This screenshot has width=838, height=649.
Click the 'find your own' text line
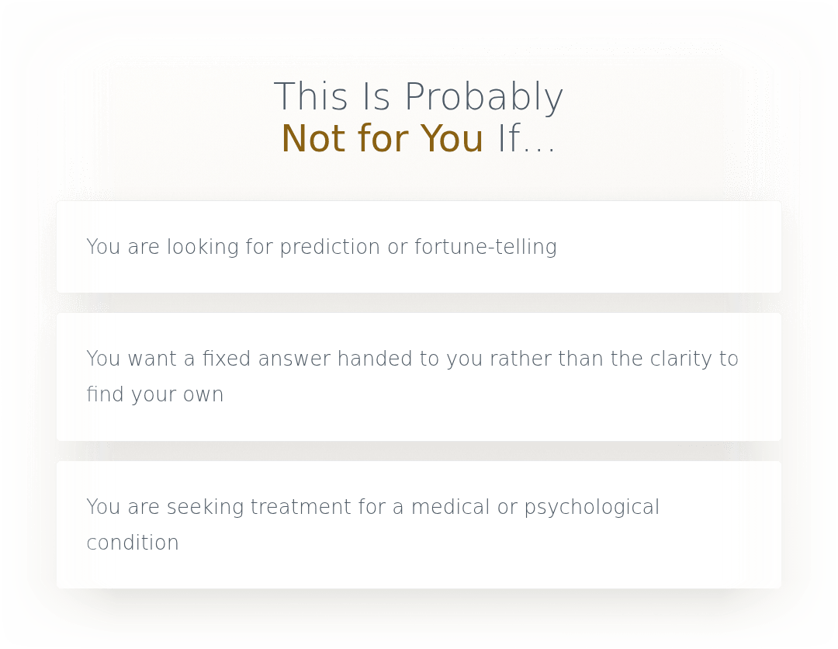155,394
